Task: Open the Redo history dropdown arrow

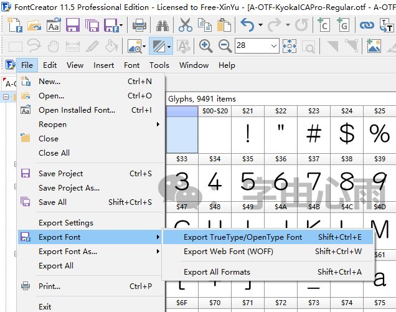Action: [x=288, y=25]
